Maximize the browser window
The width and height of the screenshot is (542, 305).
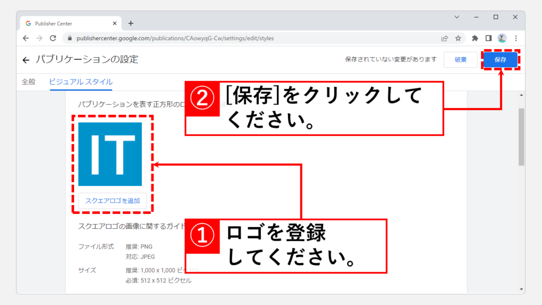[495, 17]
